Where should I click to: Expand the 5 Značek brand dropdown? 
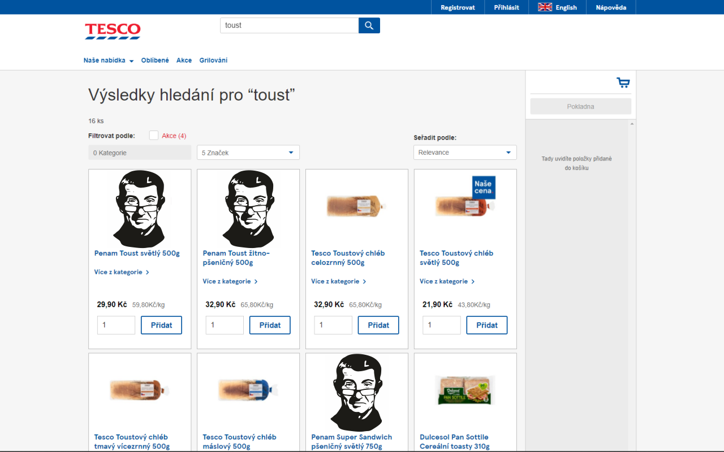248,153
